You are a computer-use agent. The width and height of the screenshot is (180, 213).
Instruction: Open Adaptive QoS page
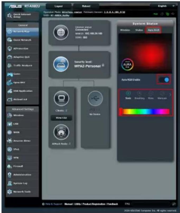point(22,57)
